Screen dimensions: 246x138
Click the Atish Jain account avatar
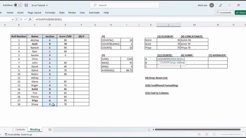pos(211,5)
